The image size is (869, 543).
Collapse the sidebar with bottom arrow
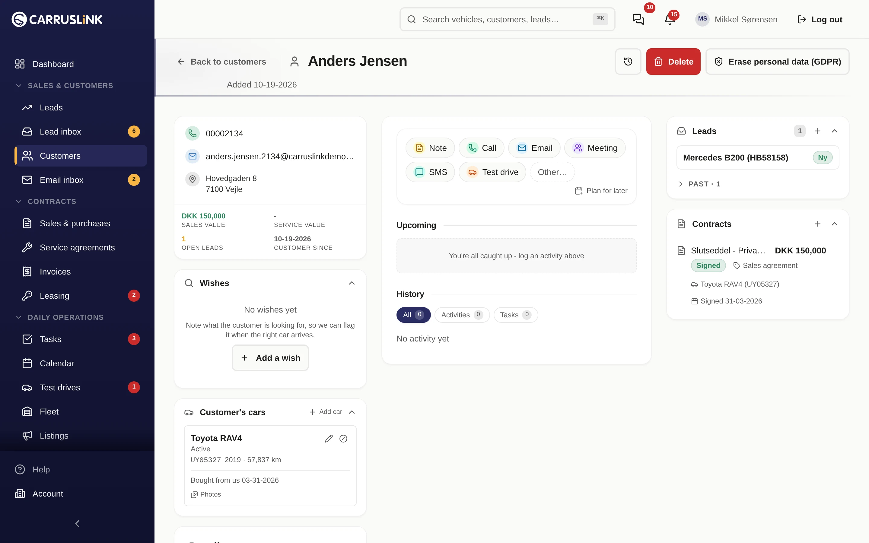click(77, 524)
